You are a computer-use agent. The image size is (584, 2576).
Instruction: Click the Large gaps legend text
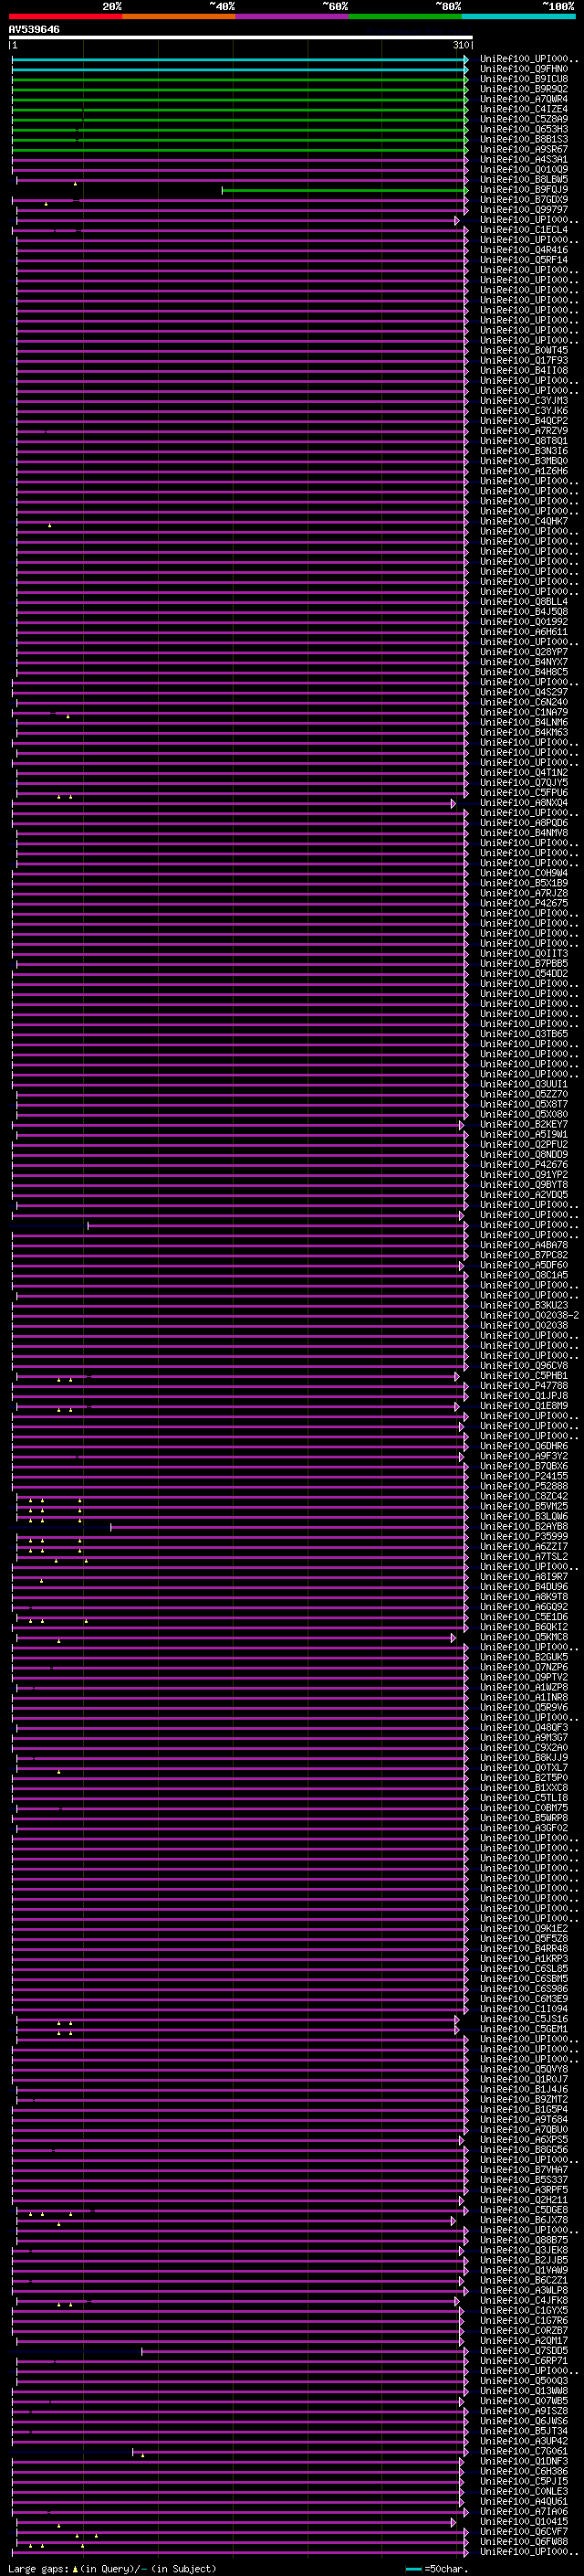click(x=112, y=2569)
